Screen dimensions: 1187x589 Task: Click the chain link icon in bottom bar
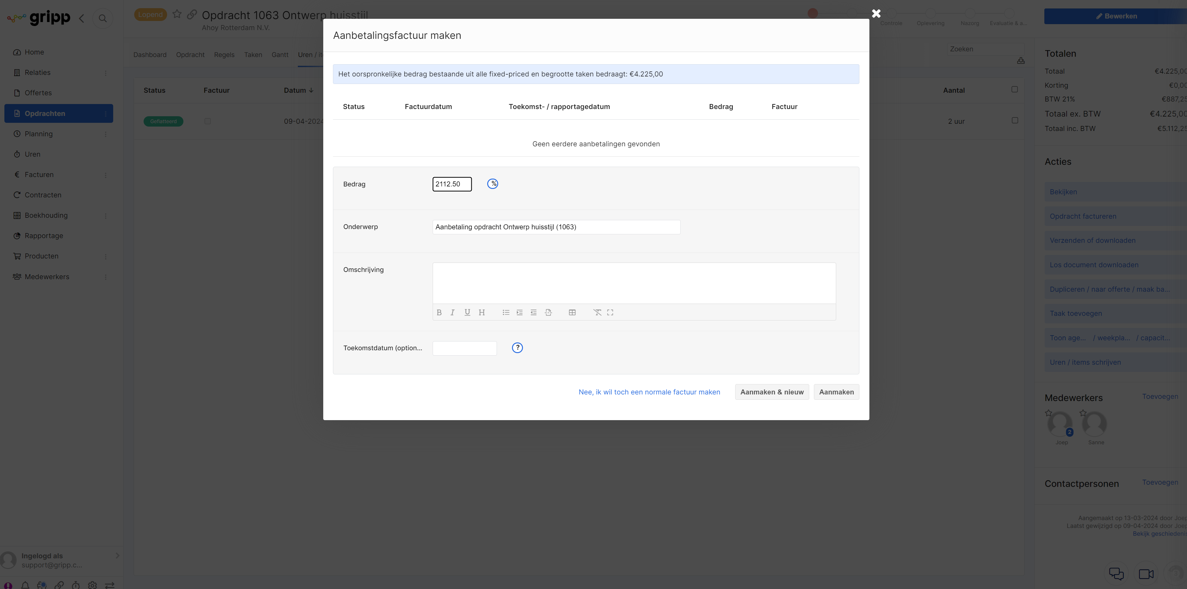click(59, 585)
